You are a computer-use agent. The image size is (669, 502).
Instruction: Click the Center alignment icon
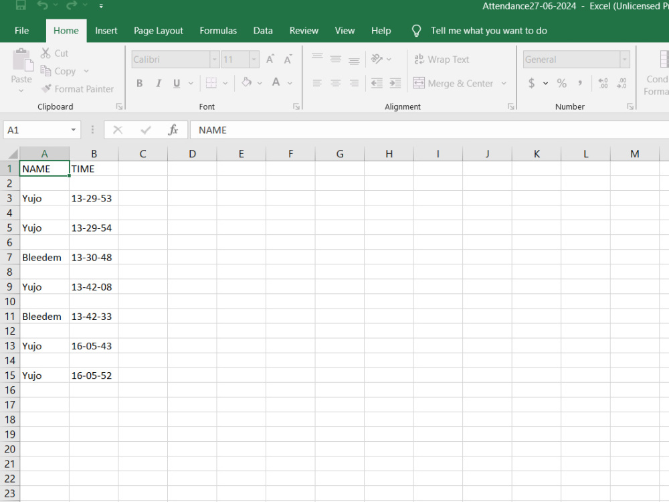pyautogui.click(x=336, y=83)
